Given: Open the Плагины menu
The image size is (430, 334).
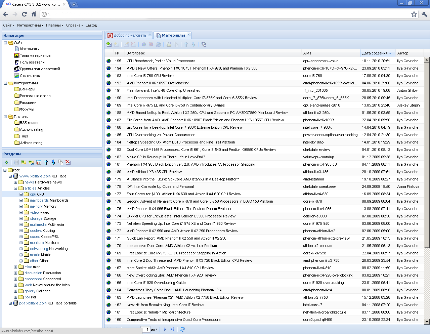Looking at the screenshot, I should click(54, 25).
